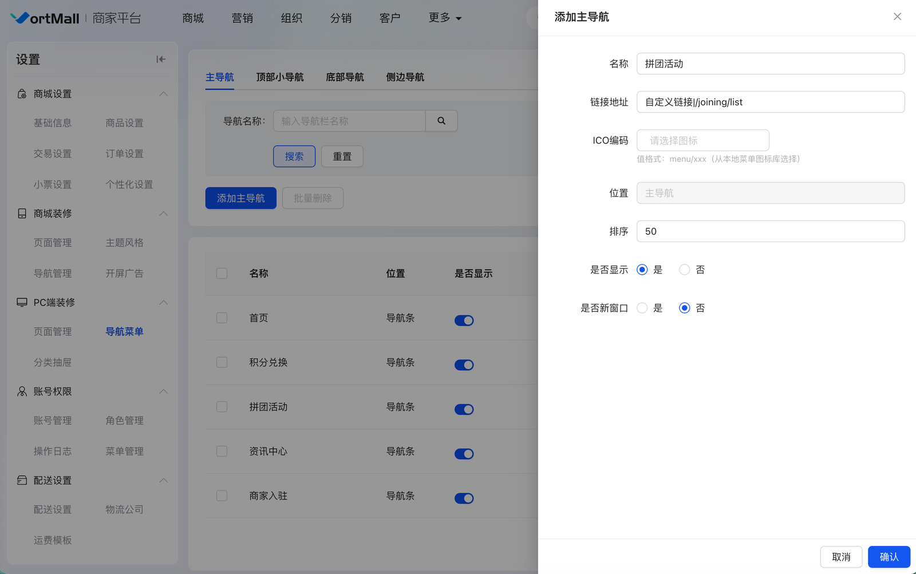916x574 pixels.
Task: Collapse the 账号权限 section chevron
Action: [x=164, y=391]
